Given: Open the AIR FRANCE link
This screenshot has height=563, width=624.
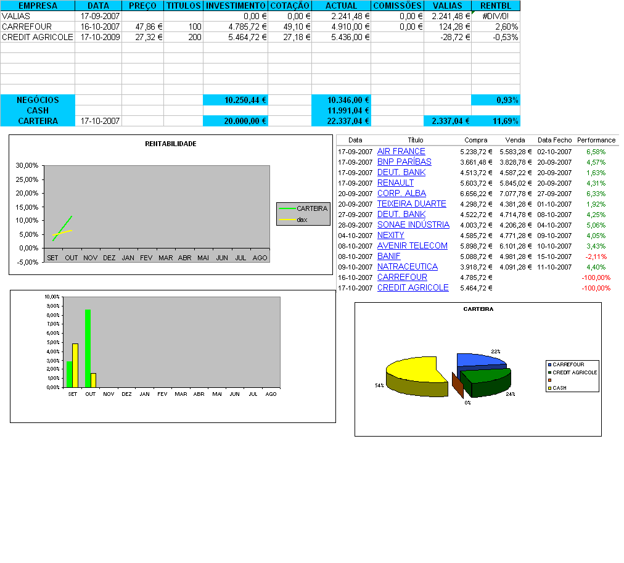Looking at the screenshot, I should pyautogui.click(x=401, y=152).
